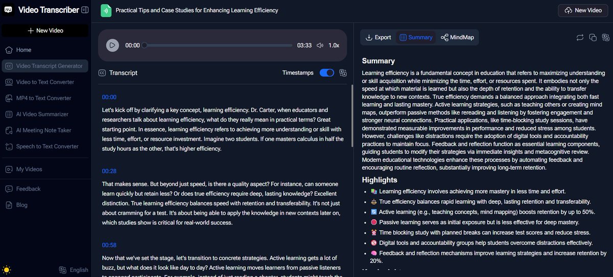Viewport: 613px width, 277px height.
Task: Open My Videos in sidebar
Action: [x=45, y=169]
